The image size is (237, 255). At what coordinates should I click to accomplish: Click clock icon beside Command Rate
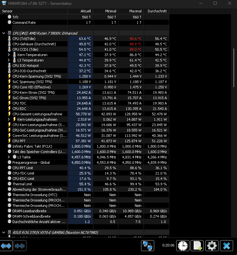click(10, 22)
